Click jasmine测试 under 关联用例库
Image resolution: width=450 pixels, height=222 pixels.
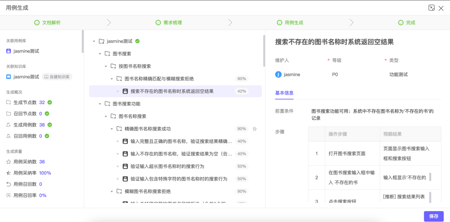tap(26, 51)
